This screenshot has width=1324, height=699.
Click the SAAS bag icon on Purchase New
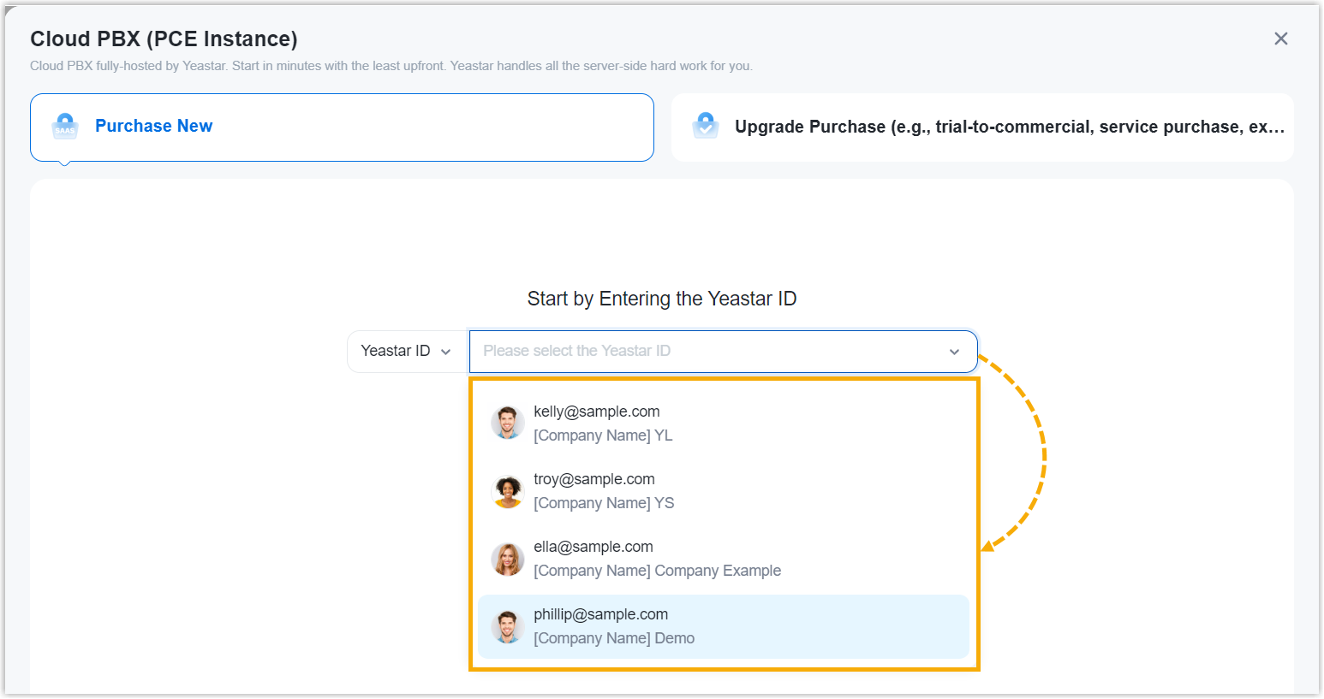[x=65, y=127]
